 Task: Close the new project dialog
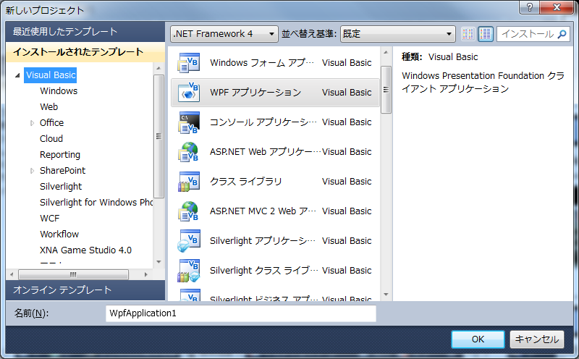(557, 7)
